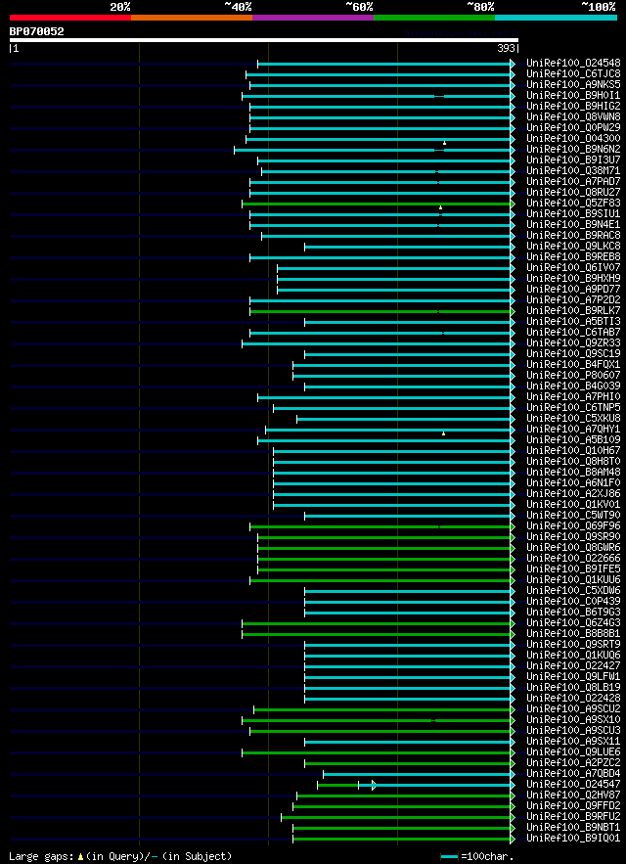
Task: Select the UniRef100_C5WT90 label
Action: pyautogui.click(x=573, y=516)
